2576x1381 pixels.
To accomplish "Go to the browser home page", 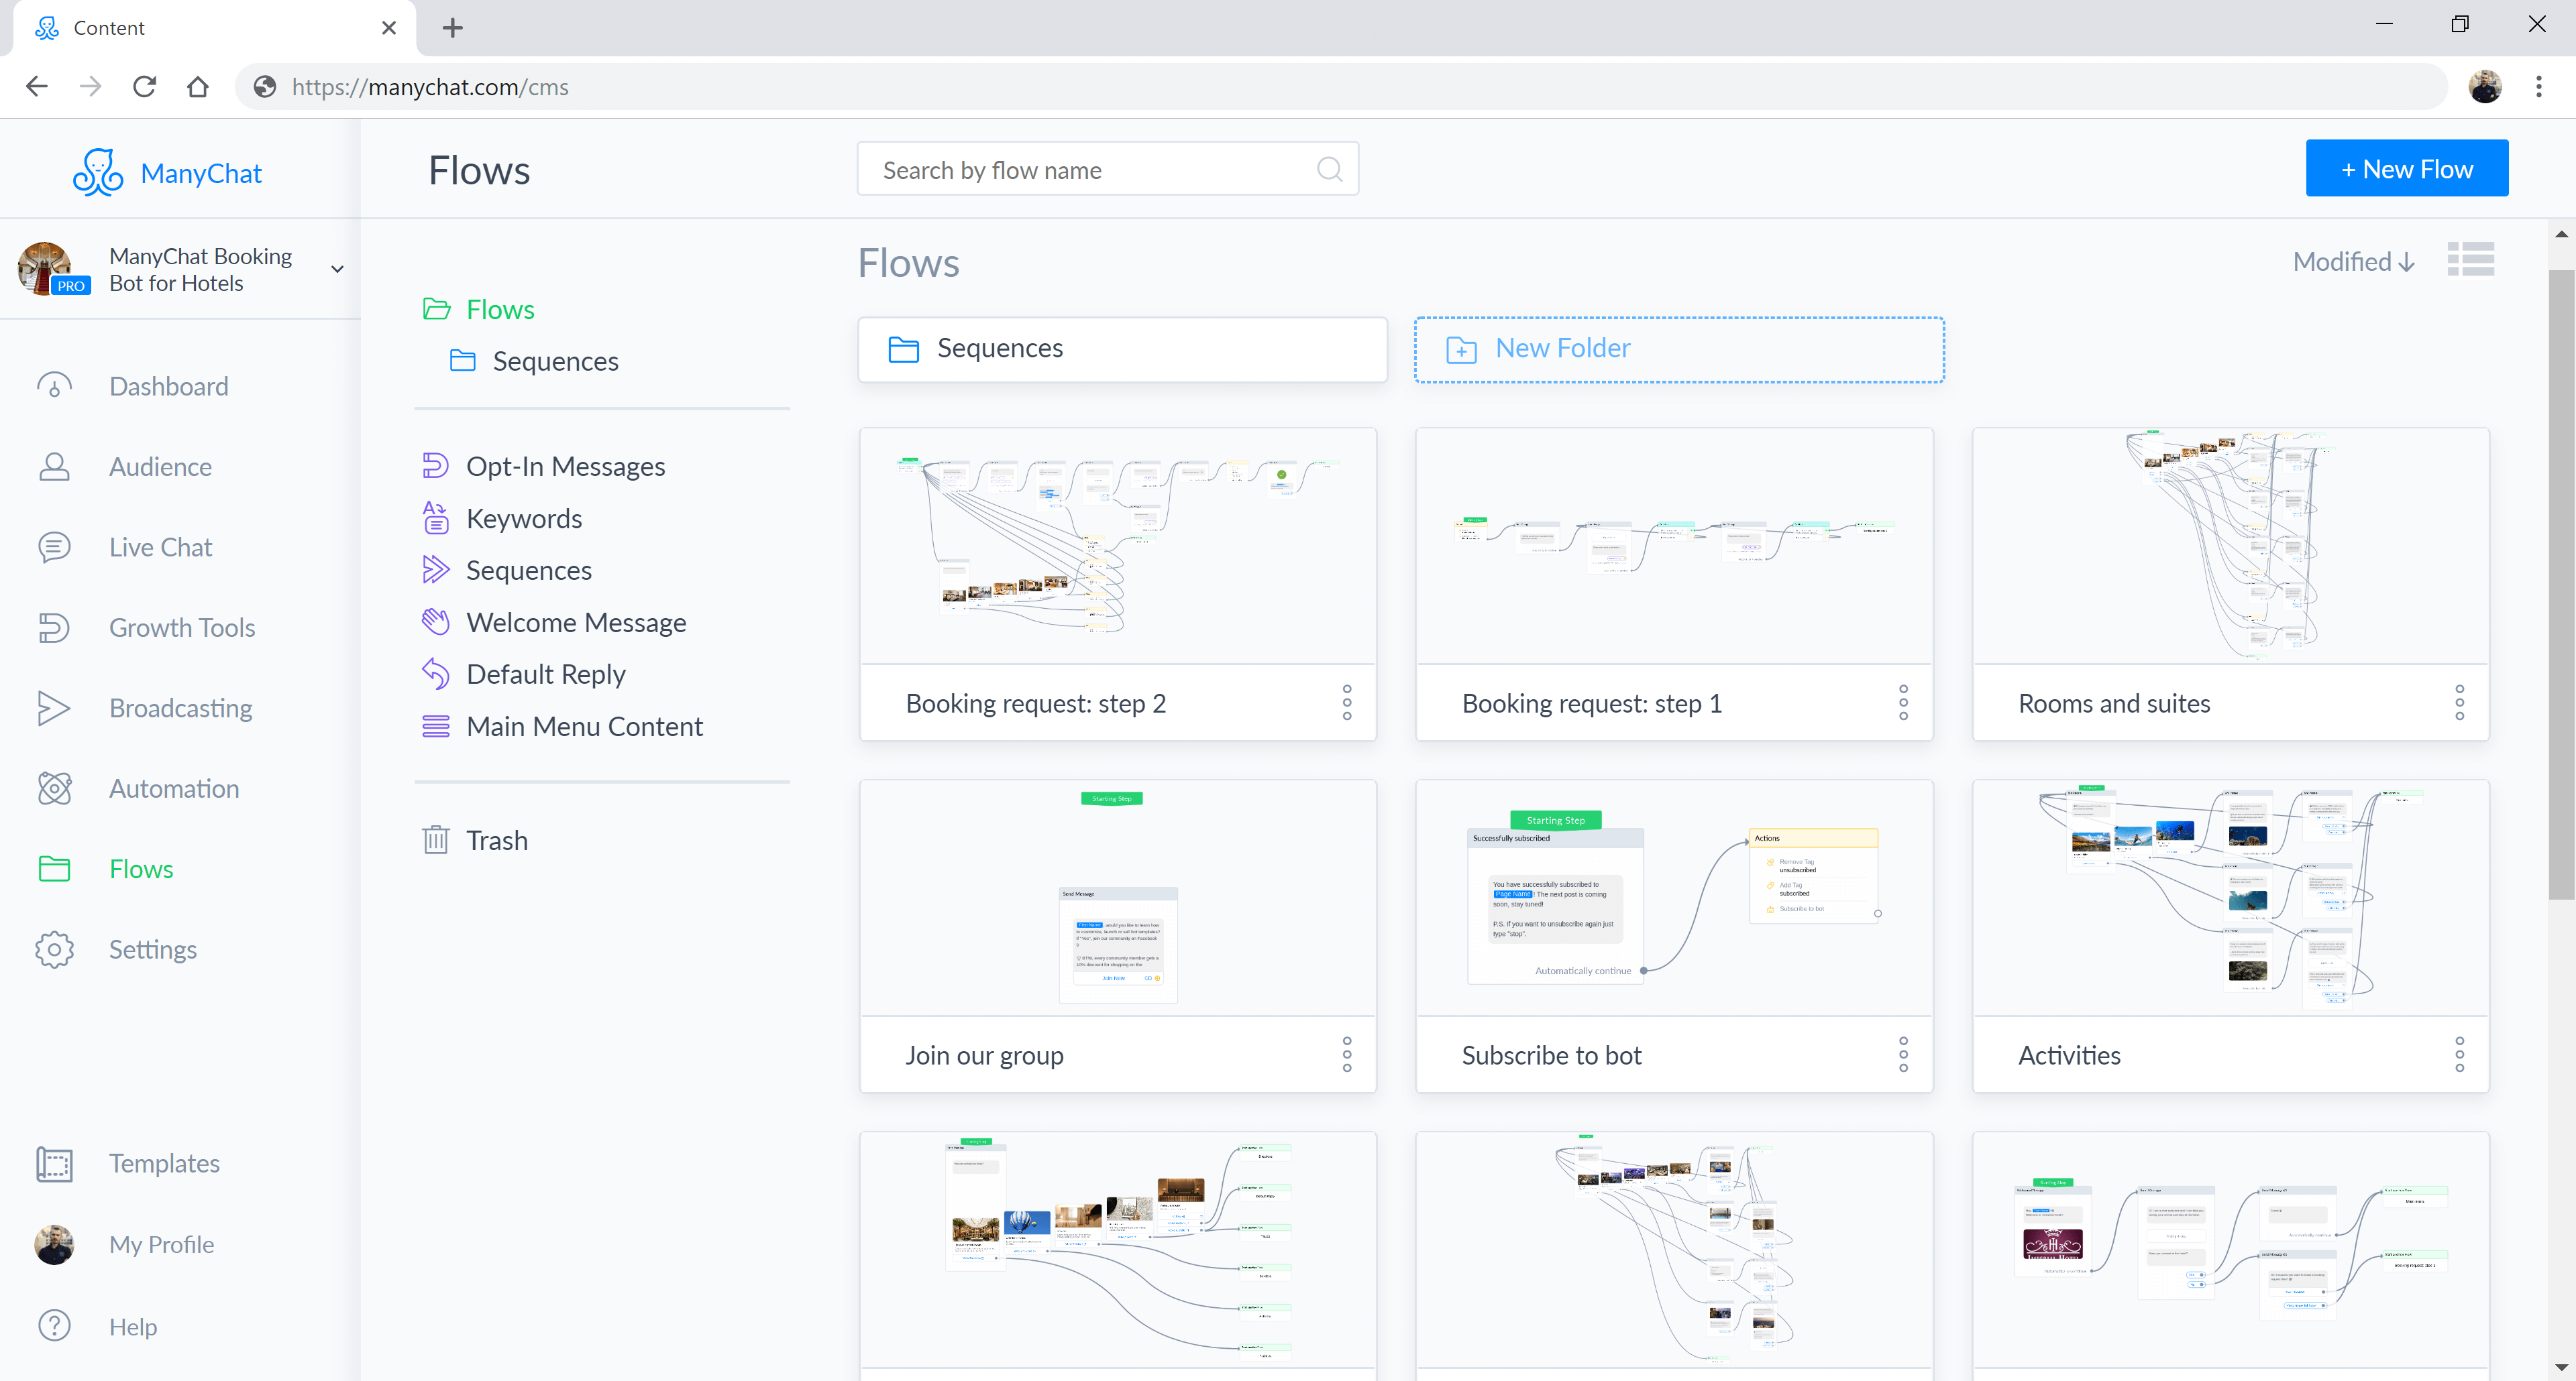I will pos(198,87).
